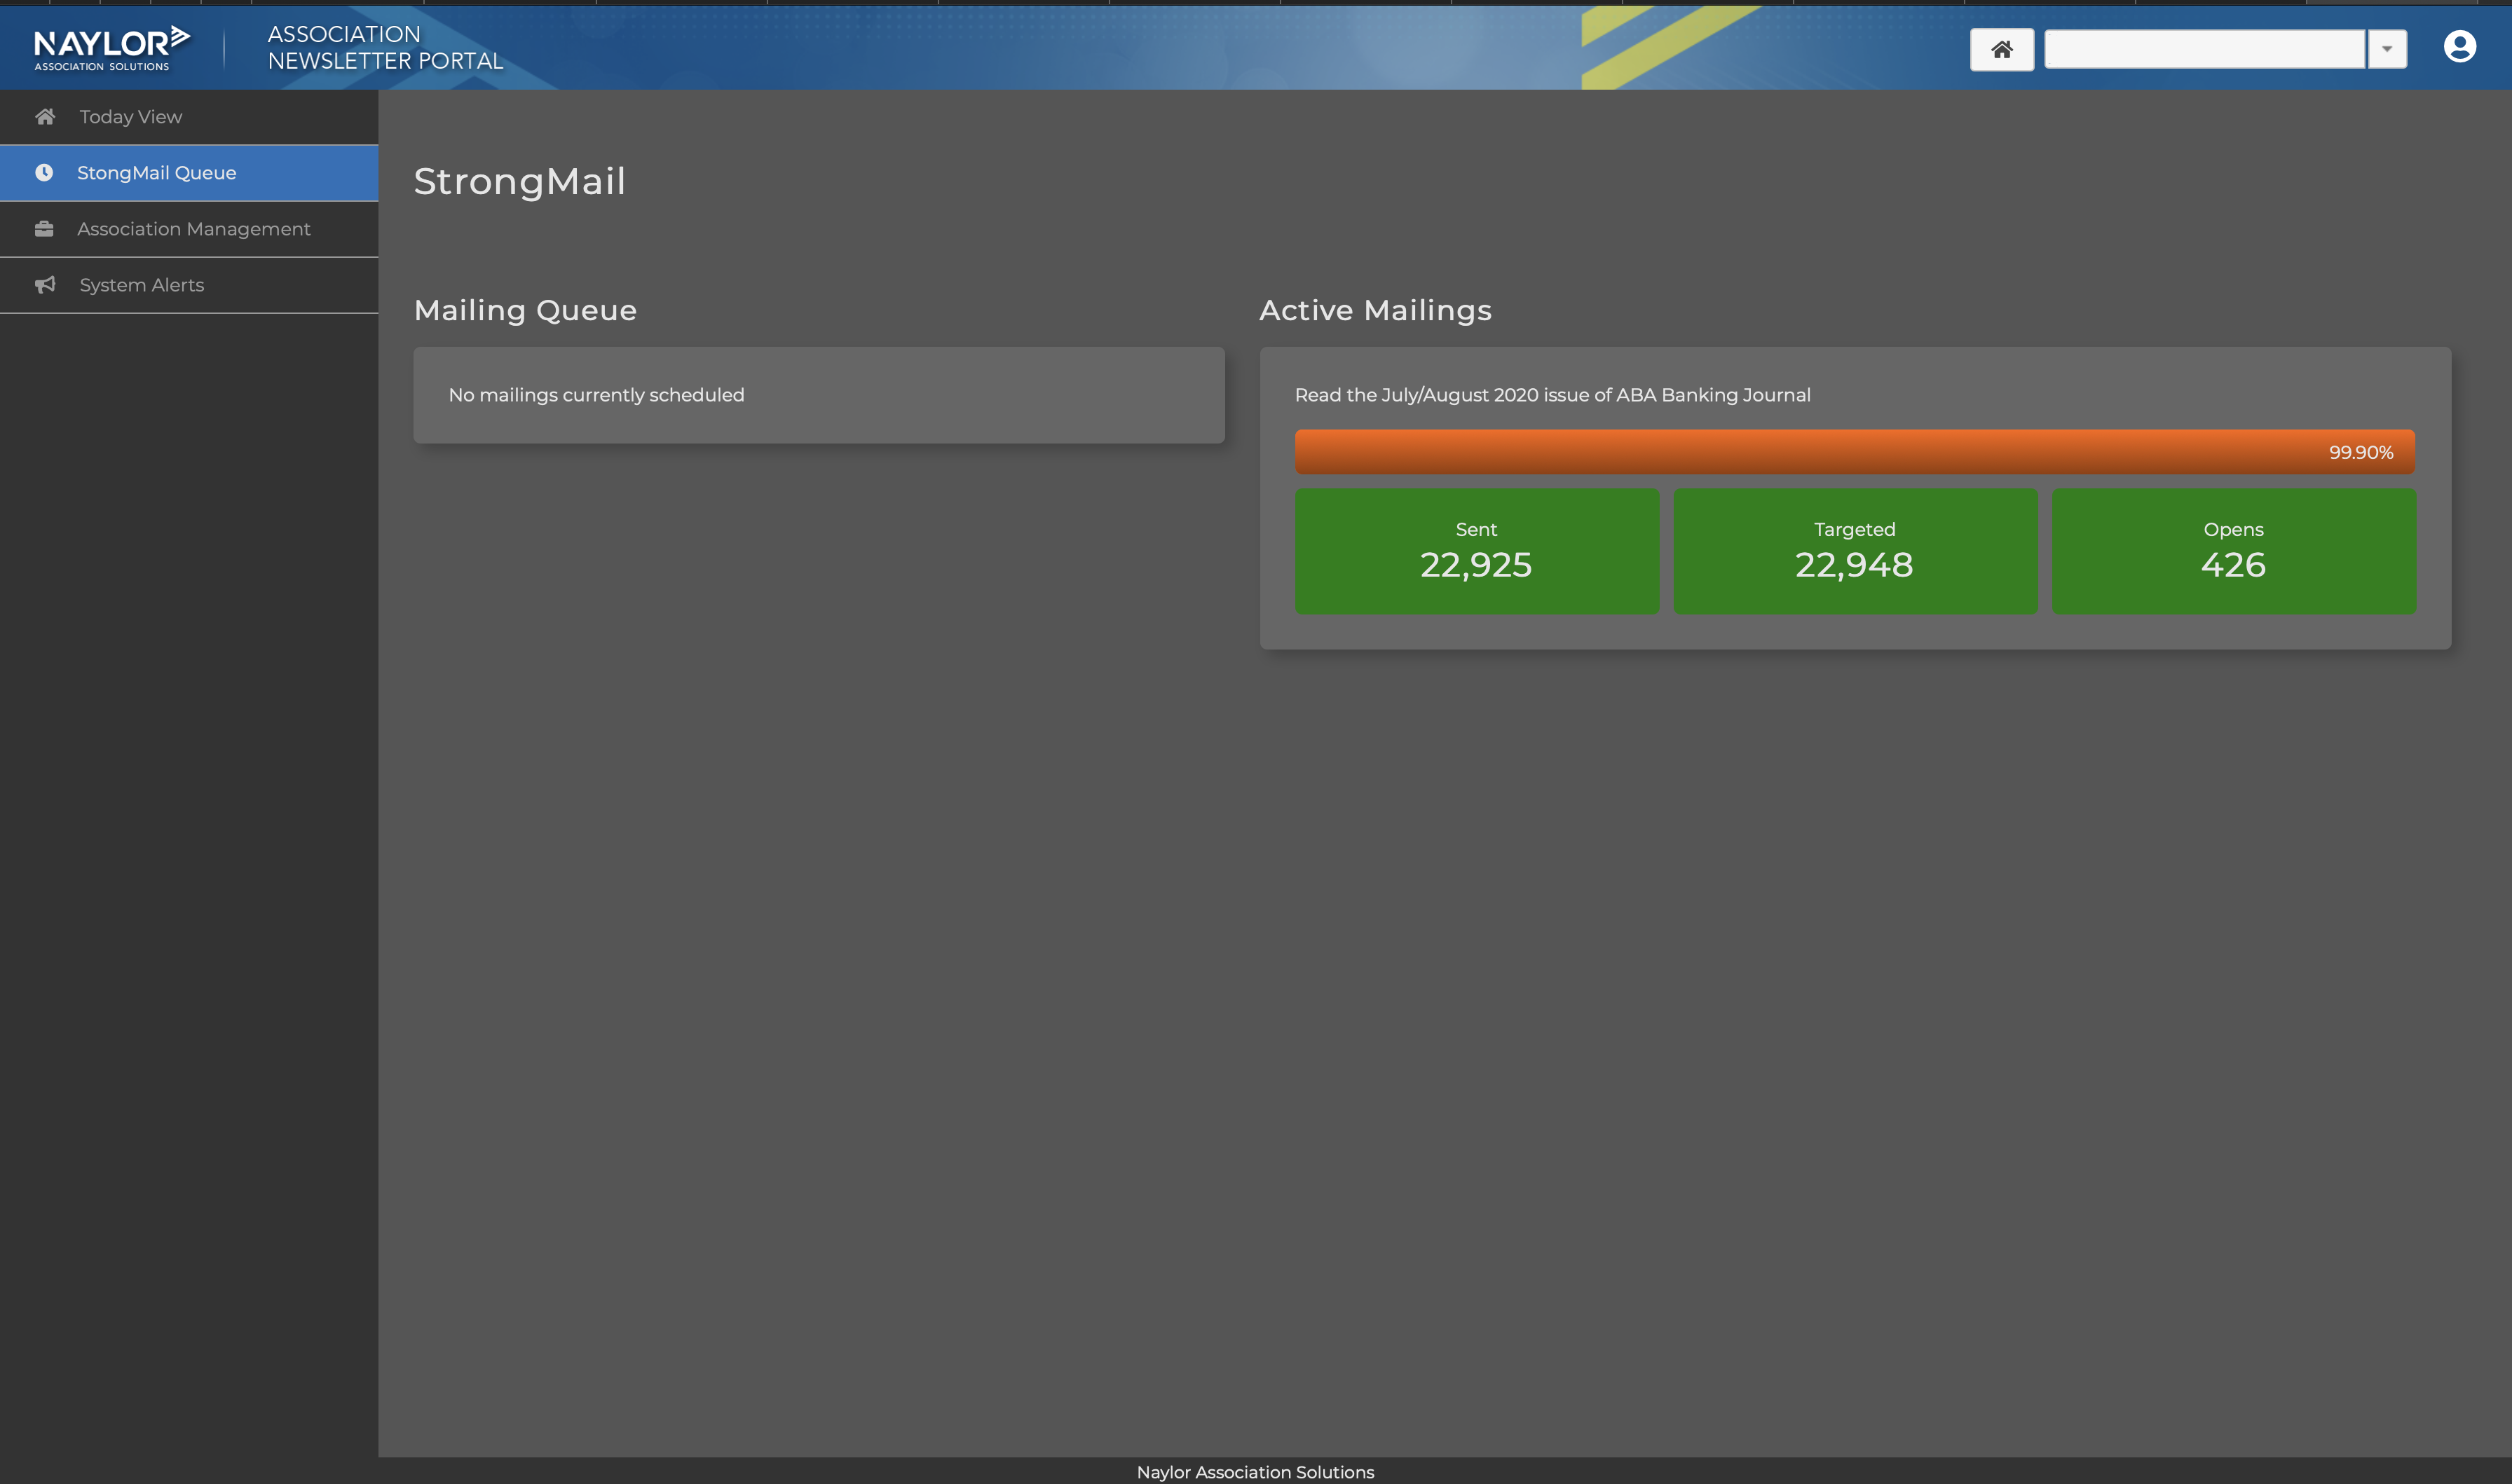
Task: Click the System Alerts megaphone icon
Action: click(x=45, y=285)
